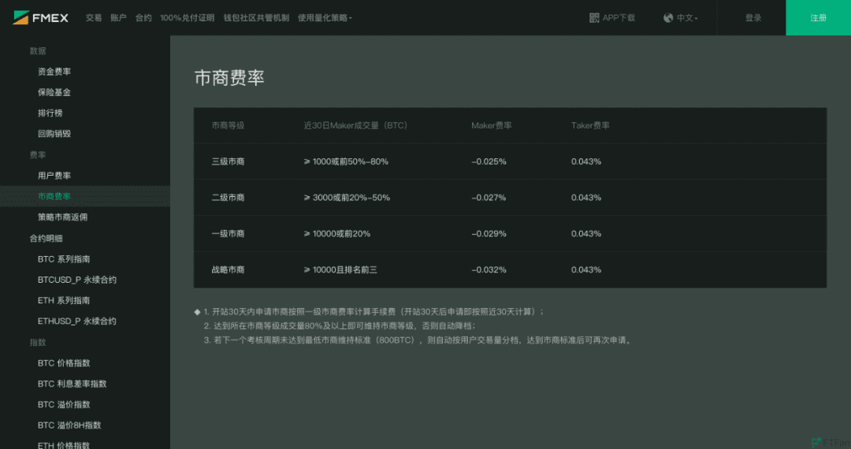Click the 市商费率 page title
This screenshot has height=449, width=851.
[229, 77]
